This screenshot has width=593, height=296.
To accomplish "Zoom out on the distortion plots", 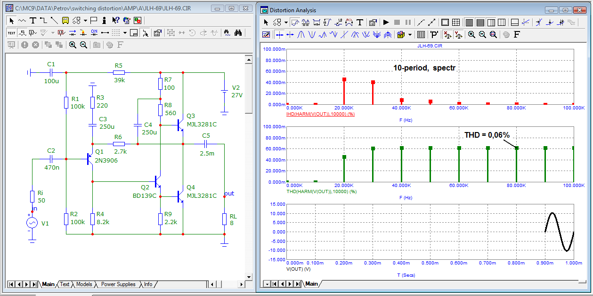I will point(482,34).
